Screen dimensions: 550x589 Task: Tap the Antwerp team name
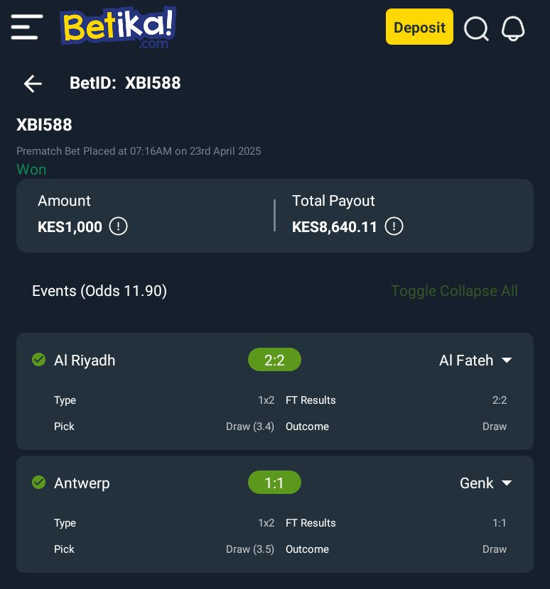point(82,483)
